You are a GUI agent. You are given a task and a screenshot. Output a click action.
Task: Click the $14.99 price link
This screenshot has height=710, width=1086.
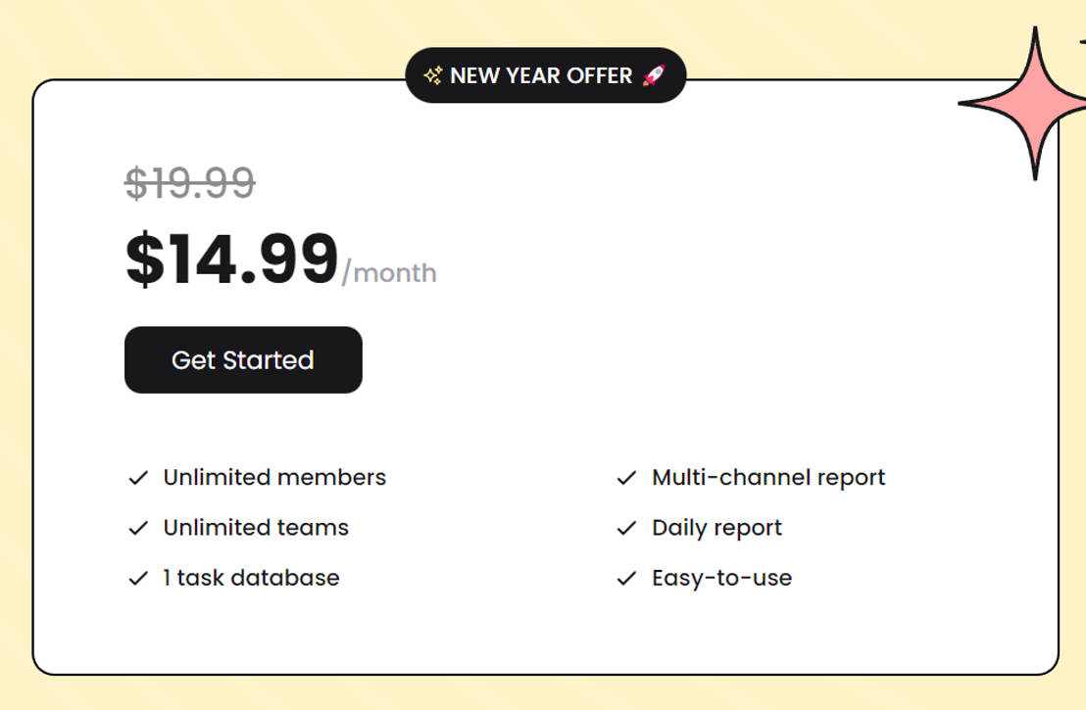pos(235,258)
